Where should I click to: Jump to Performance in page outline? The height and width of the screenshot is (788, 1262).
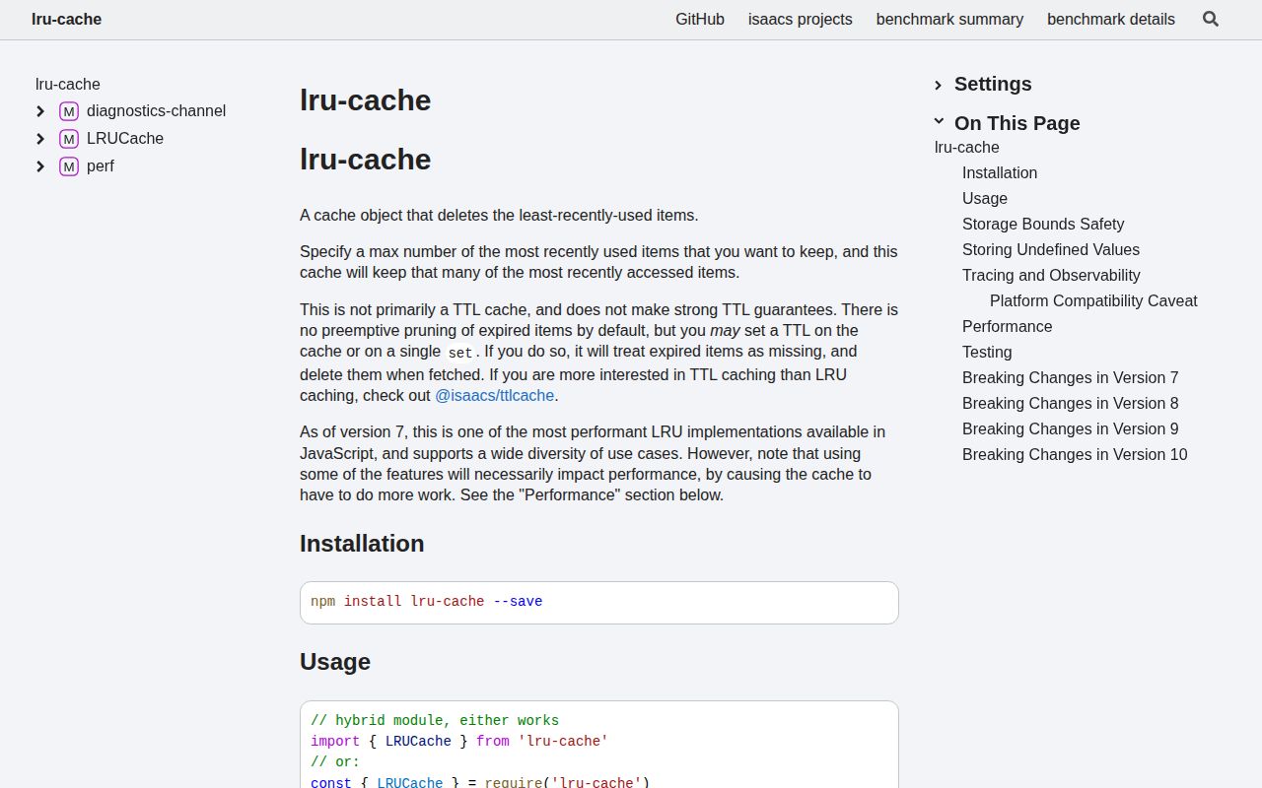coord(1007,327)
